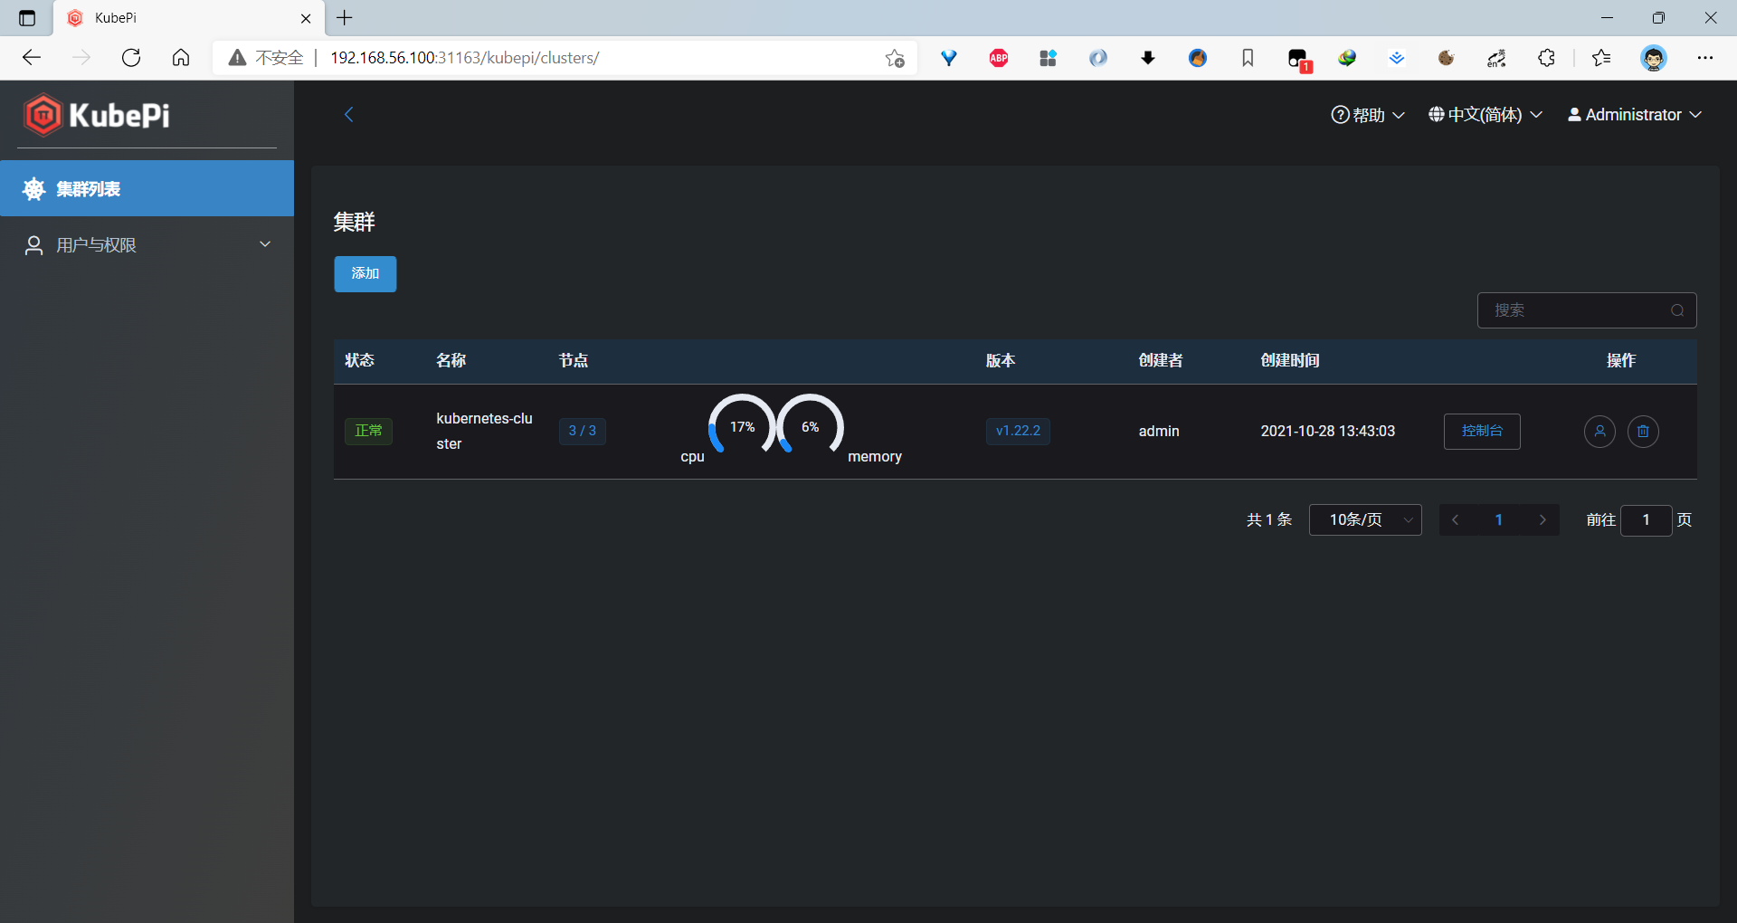Click the 添加 add cluster button
This screenshot has width=1737, height=923.
(x=365, y=273)
